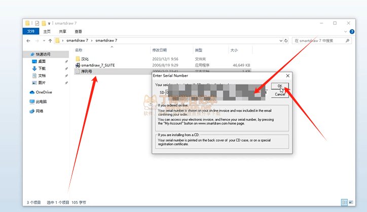Open the 文件 ribbon tab
The height and width of the screenshot is (212, 367).
[x=31, y=31]
